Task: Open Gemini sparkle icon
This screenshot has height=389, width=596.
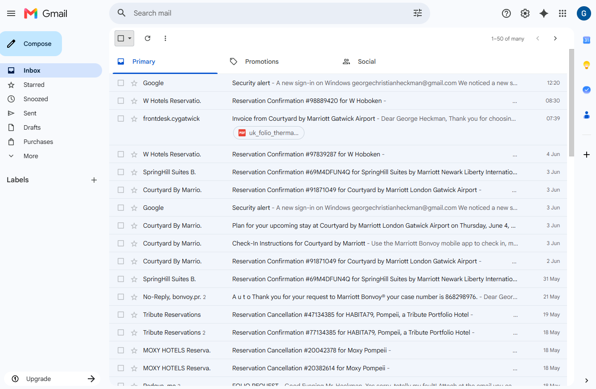Action: click(x=544, y=13)
